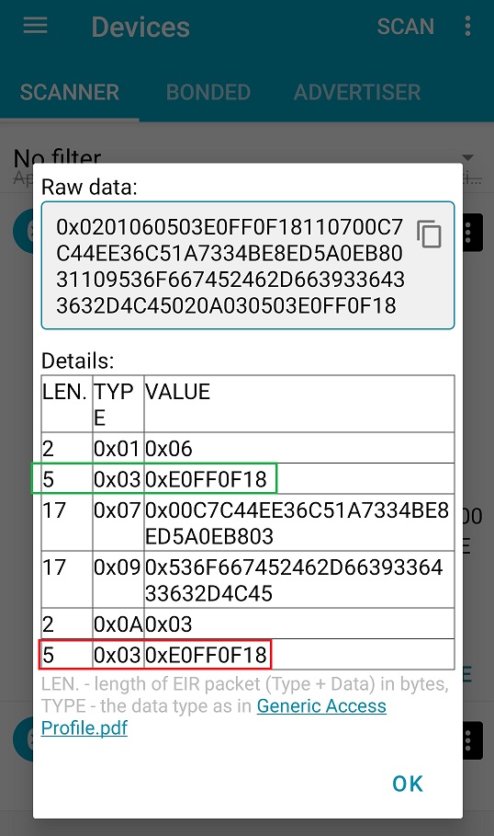This screenshot has height=836, width=494.
Task: Switch to the SCANNER tab
Action: [70, 92]
